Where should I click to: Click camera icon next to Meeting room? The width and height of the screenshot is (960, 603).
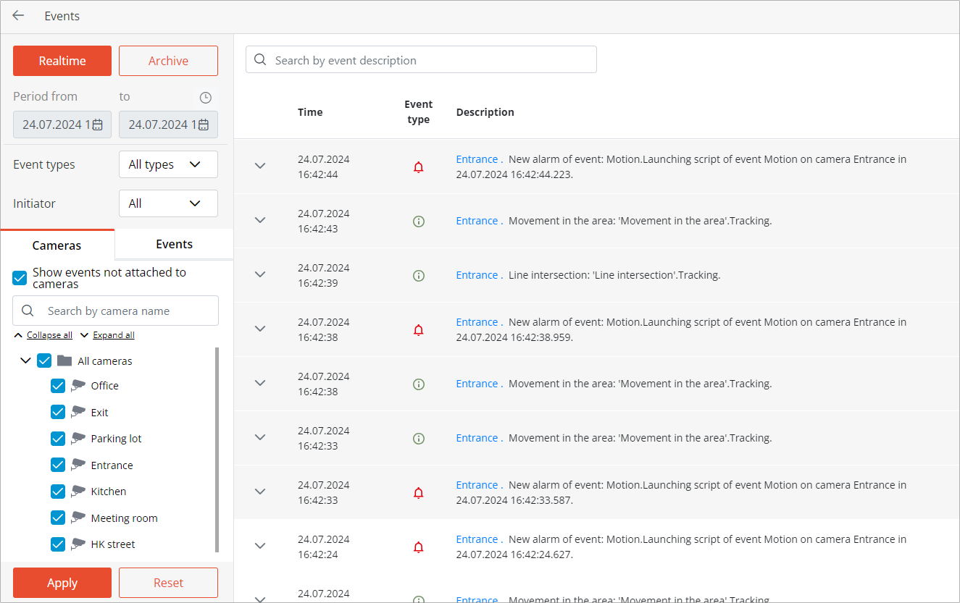(78, 518)
